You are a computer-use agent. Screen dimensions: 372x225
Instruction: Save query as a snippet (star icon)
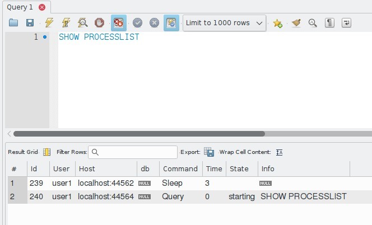pyautogui.click(x=277, y=23)
